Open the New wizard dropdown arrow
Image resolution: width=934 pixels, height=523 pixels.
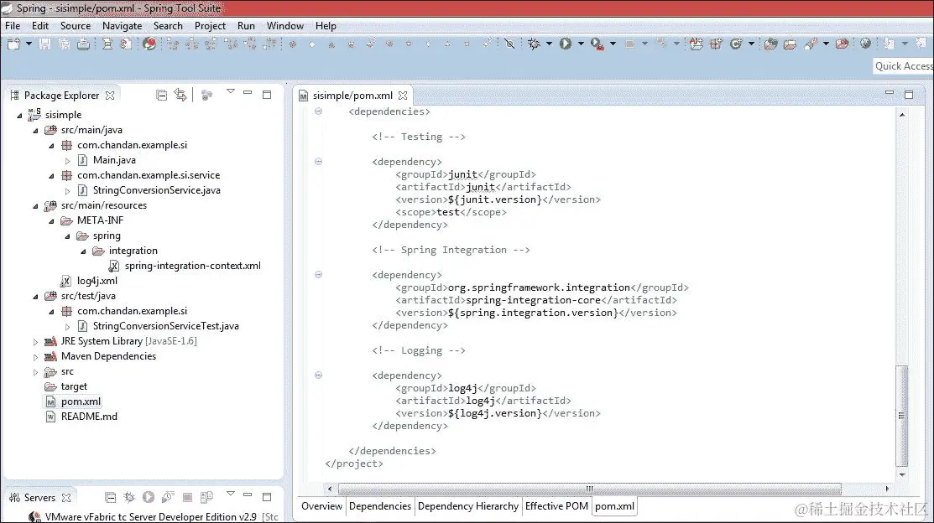pos(29,44)
